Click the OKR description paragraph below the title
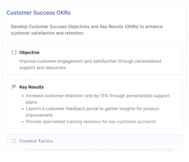The image size is (189, 162). [x=87, y=30]
